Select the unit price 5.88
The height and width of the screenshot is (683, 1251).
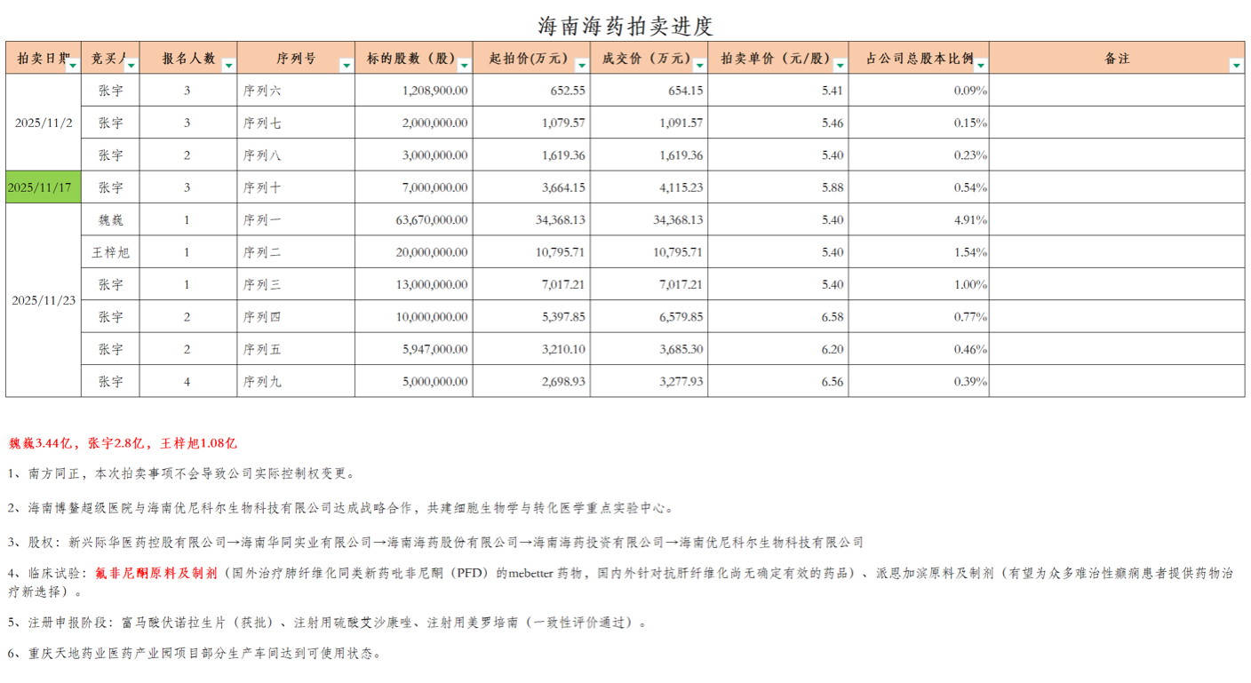click(x=778, y=187)
